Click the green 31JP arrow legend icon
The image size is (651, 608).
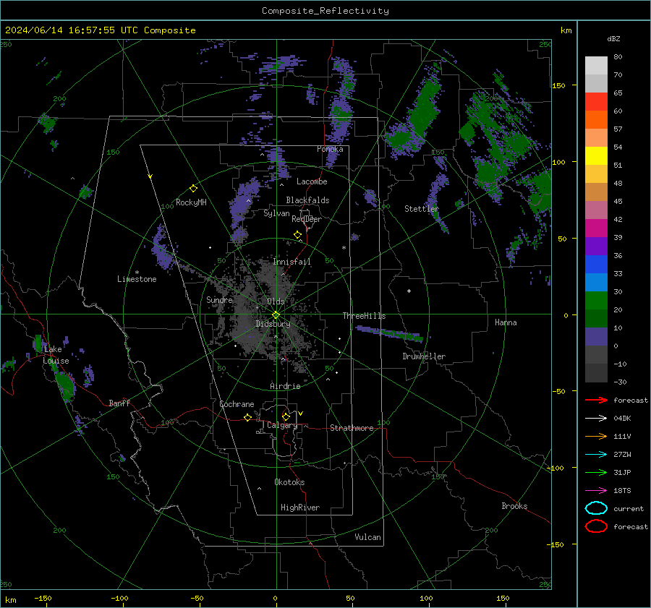[596, 472]
